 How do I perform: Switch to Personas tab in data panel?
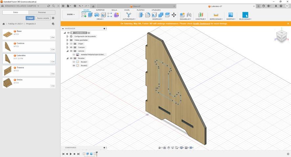point(42,12)
